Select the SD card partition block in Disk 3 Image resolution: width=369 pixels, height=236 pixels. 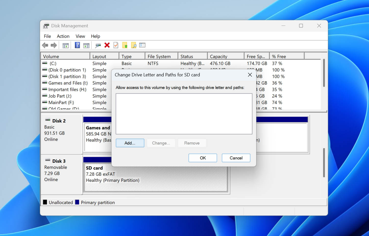(x=156, y=178)
